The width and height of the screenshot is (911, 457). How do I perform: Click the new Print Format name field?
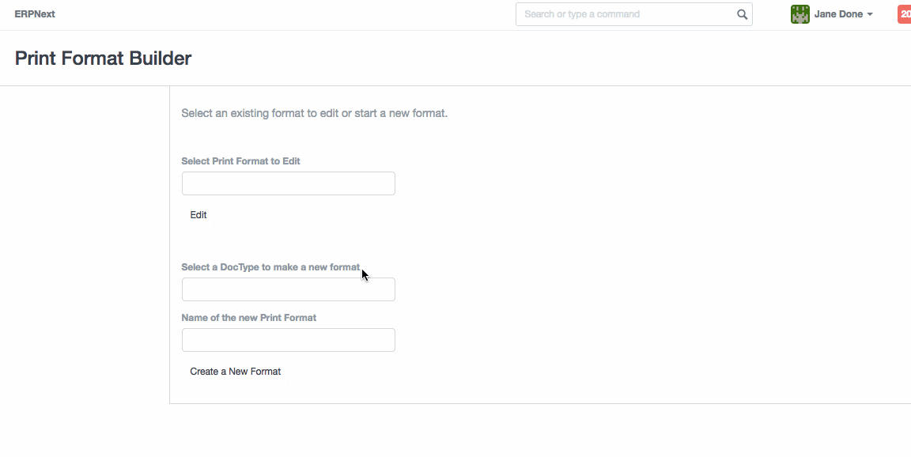coord(288,340)
